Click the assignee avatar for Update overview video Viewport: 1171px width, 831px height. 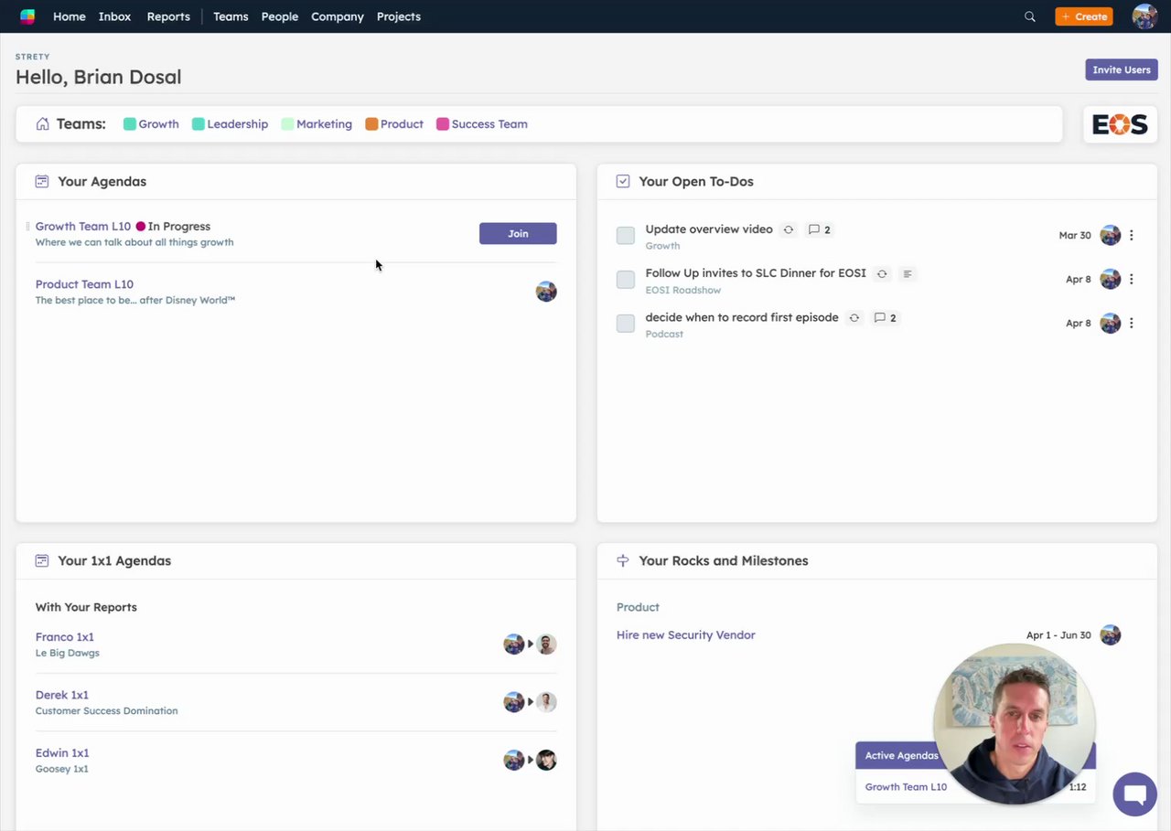coord(1110,235)
